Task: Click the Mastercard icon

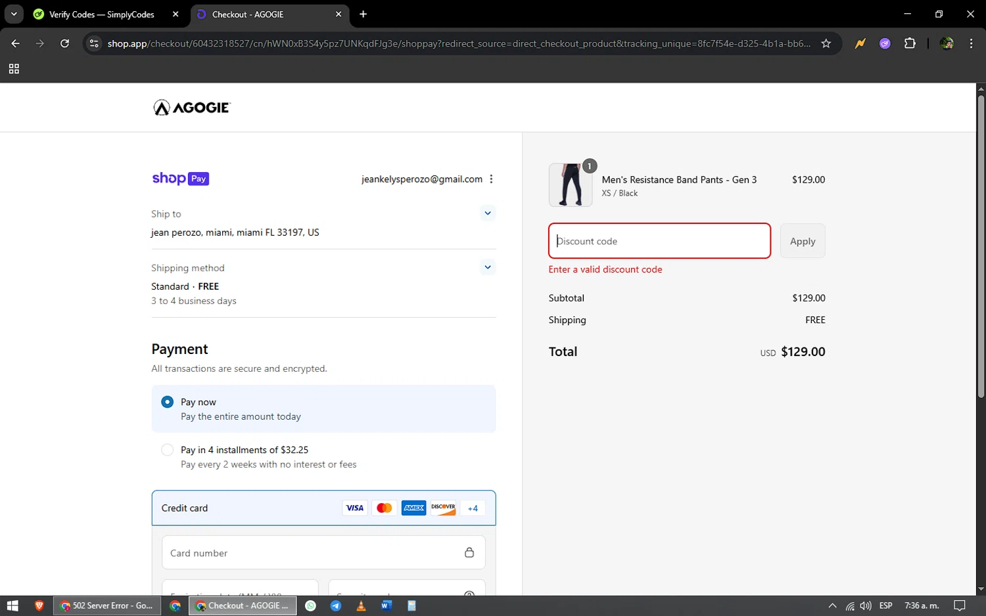Action: (385, 508)
